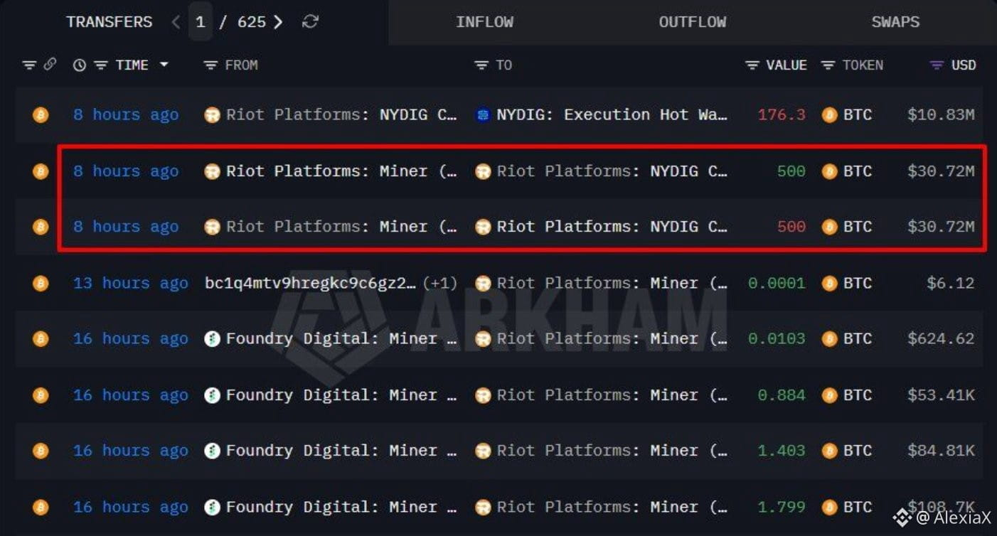
Task: Go to the previous transfers page
Action: click(x=176, y=22)
